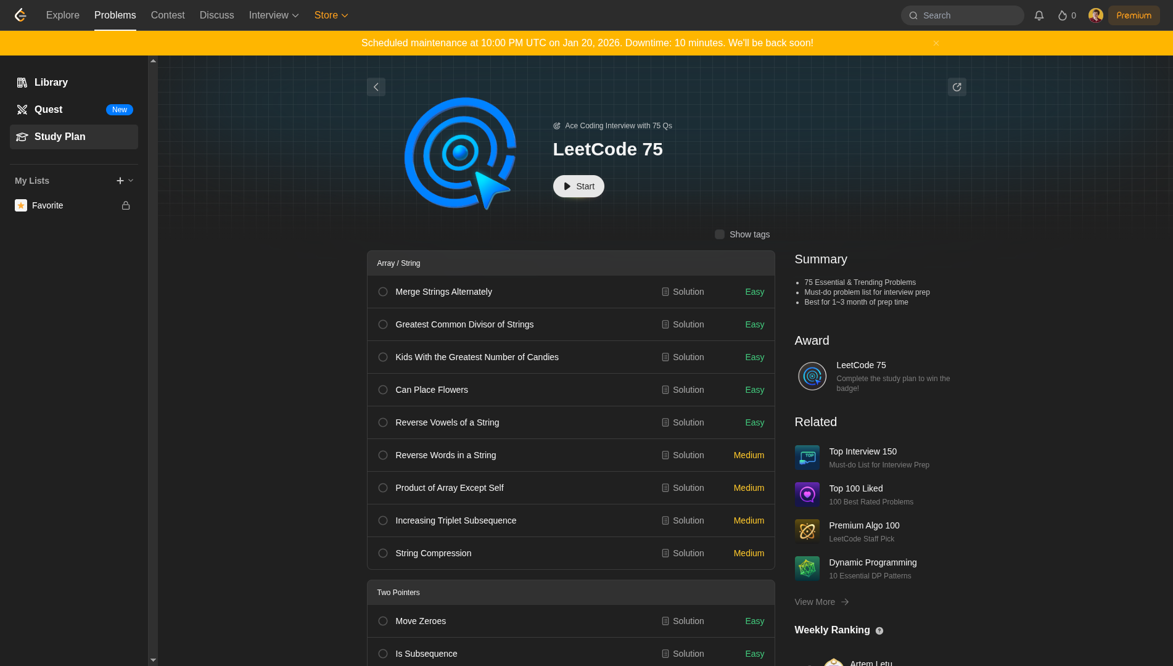Open Solution for Merge Strings Alternately
The height and width of the screenshot is (666, 1173).
(682, 292)
